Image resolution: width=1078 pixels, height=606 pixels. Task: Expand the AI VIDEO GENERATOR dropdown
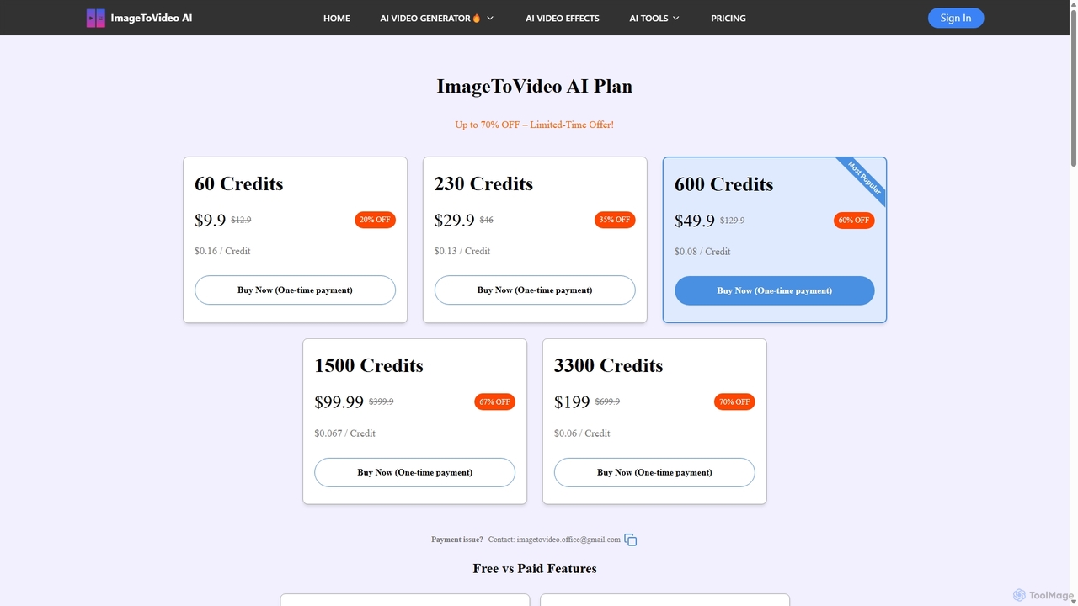coord(436,18)
